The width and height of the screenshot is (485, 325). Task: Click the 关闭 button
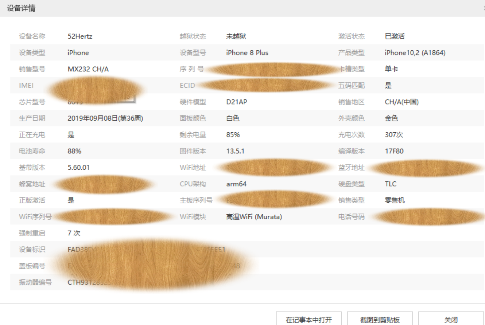click(x=451, y=320)
